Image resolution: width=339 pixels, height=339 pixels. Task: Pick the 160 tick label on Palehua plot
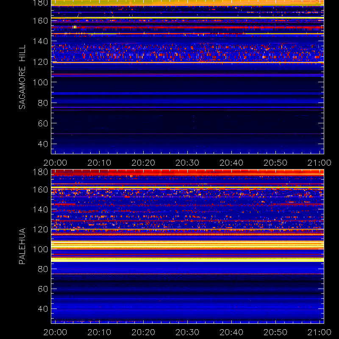(x=40, y=190)
